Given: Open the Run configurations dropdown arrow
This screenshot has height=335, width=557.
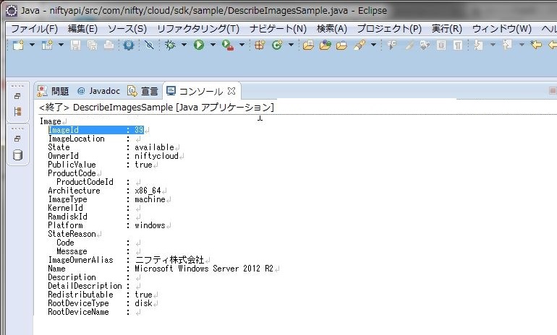Looking at the screenshot, I should (213, 45).
